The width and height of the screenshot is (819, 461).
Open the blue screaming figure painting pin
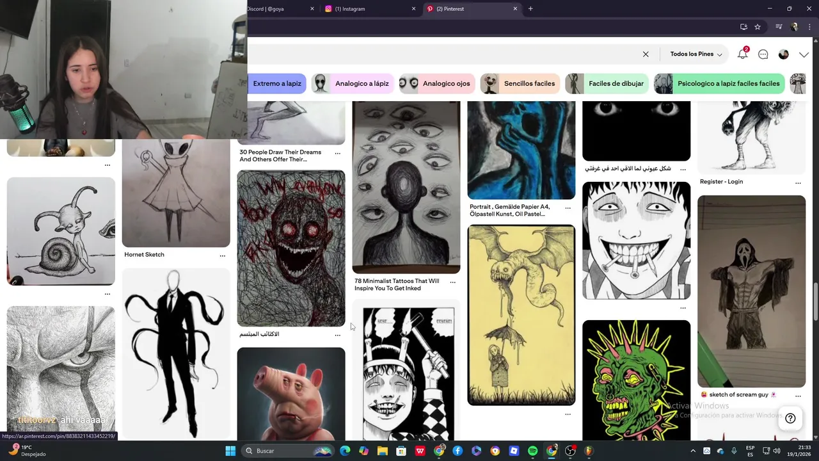pos(521,150)
